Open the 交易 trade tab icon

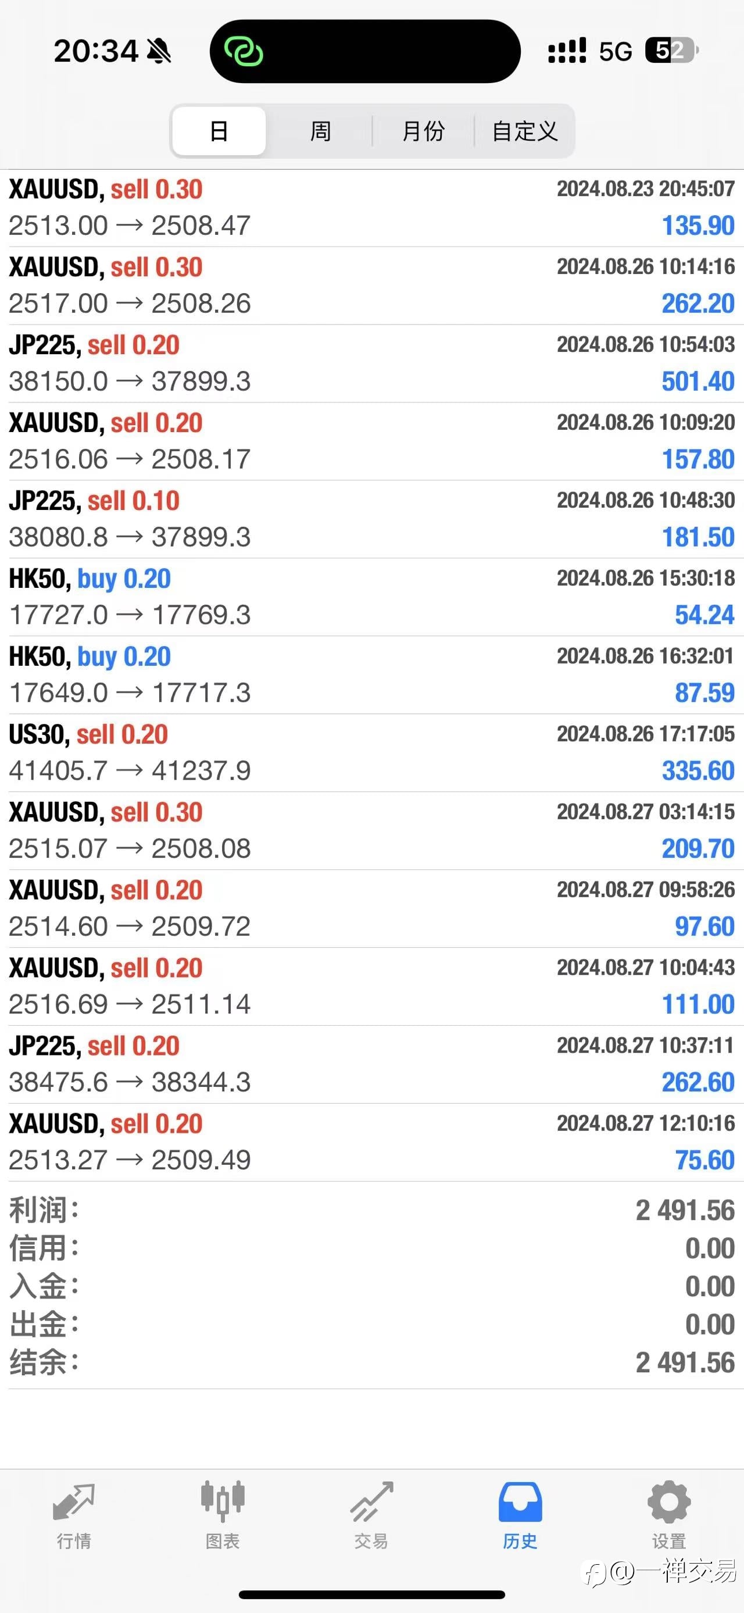(371, 1501)
